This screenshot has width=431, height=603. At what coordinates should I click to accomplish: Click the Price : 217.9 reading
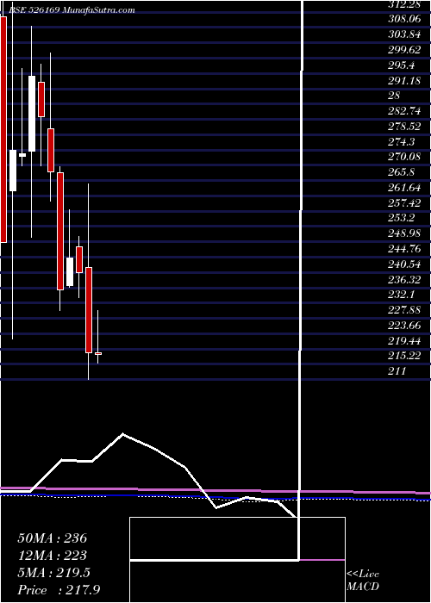pyautogui.click(x=59, y=590)
